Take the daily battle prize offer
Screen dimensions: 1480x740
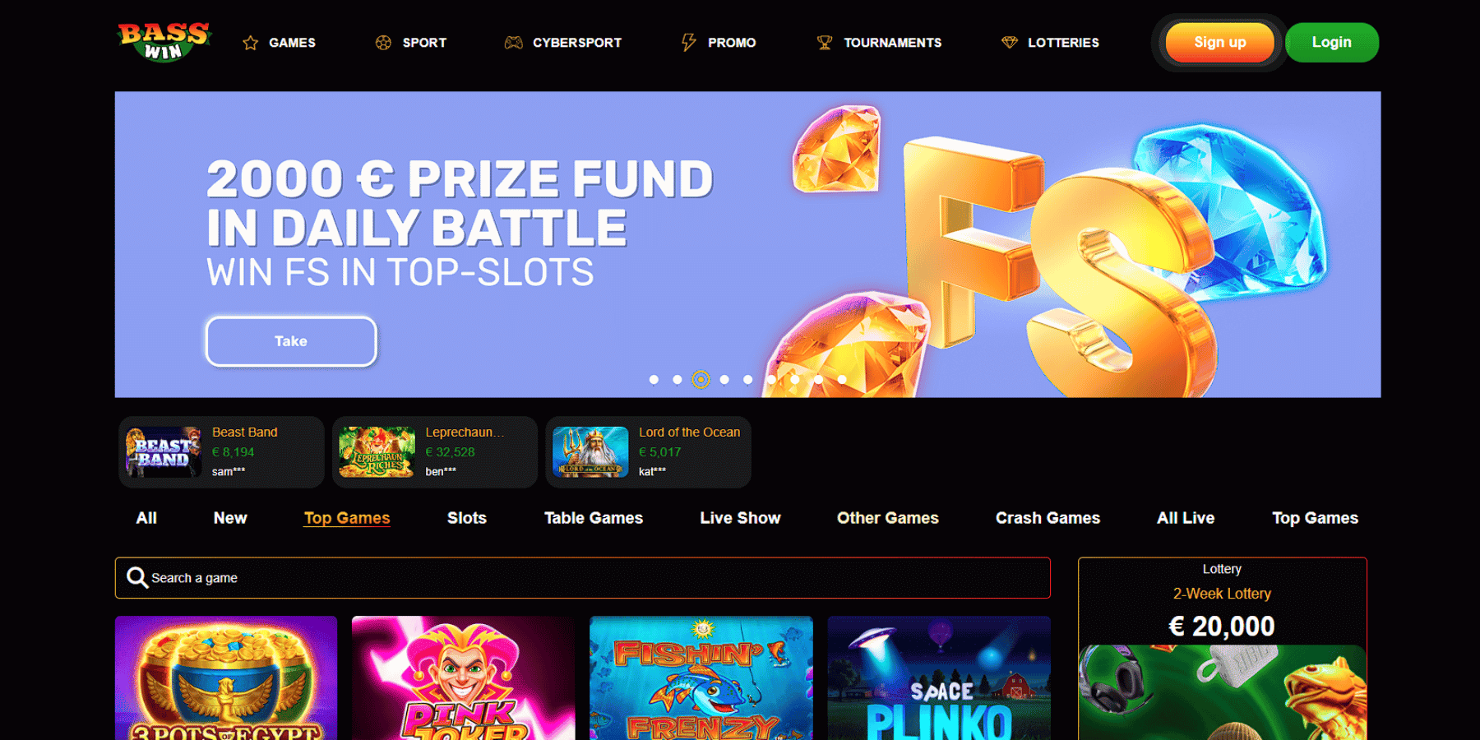click(x=291, y=341)
